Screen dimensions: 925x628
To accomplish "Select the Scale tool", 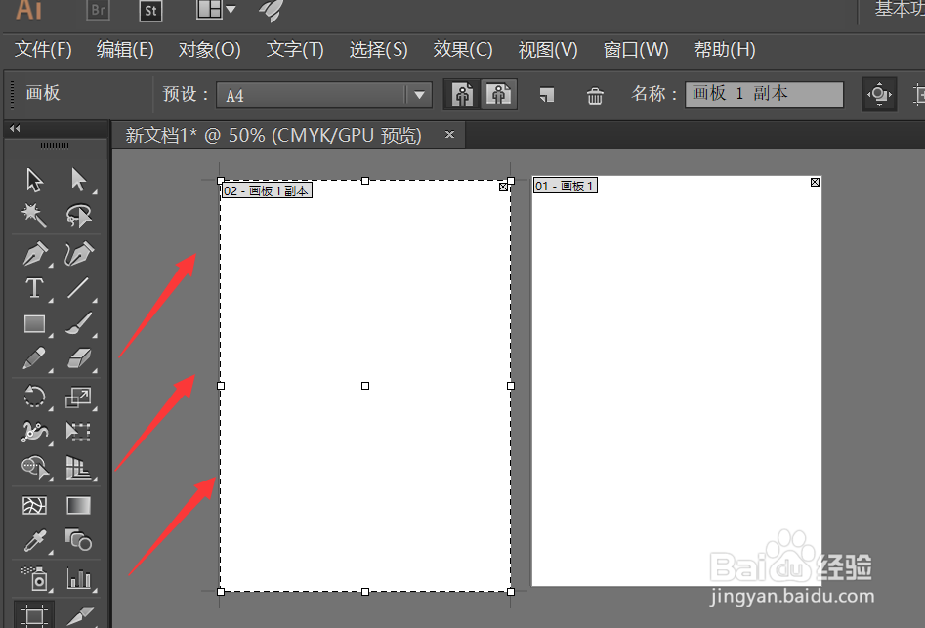I will 78,397.
